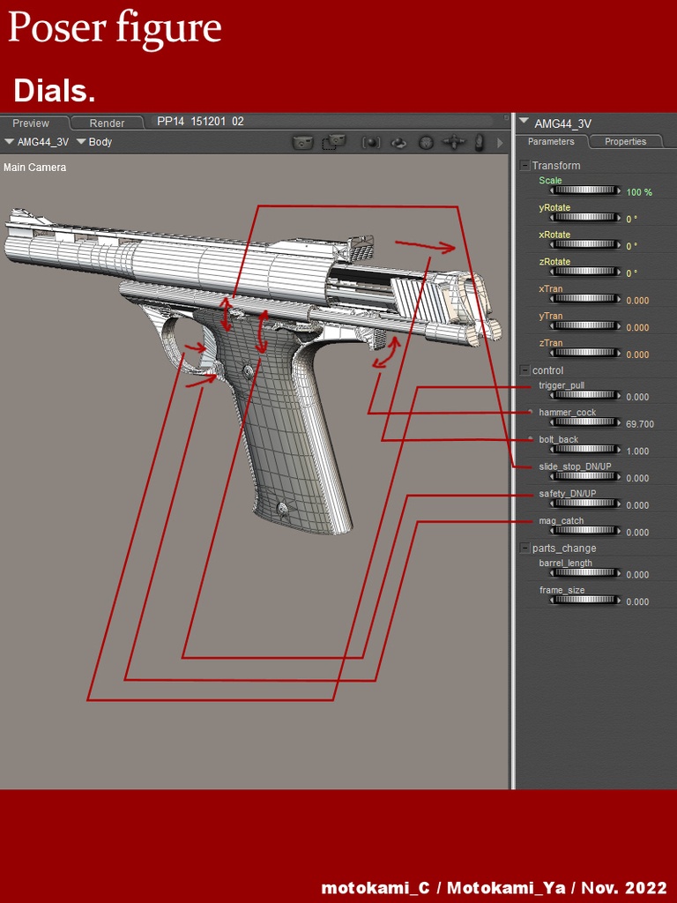Collapse the control group
The image size is (677, 903).
(524, 369)
